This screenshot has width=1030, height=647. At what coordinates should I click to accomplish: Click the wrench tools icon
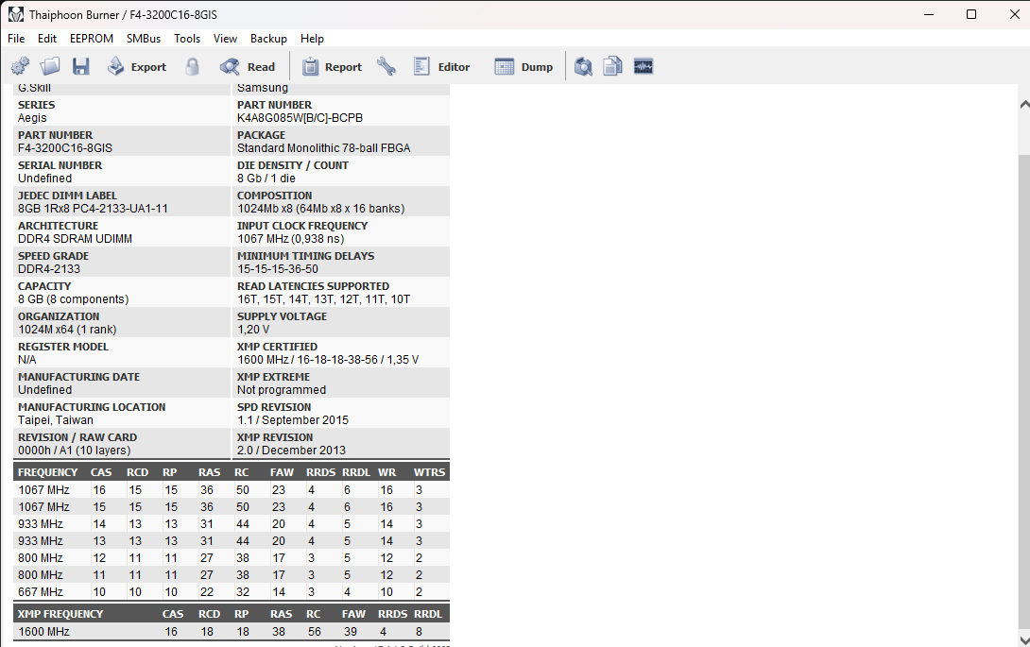(386, 66)
